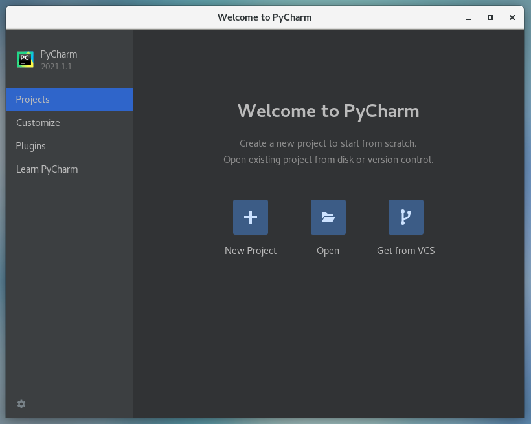Click the "Create a new project" description text
Screen dimensions: 531x424
(x=328, y=143)
